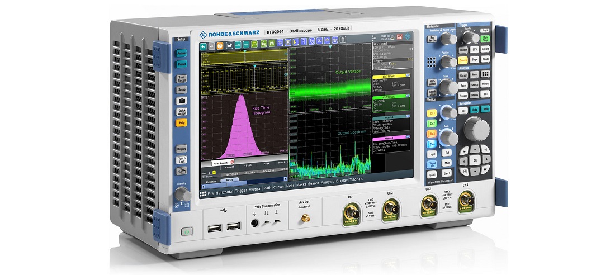Push the left arrow navigation key

point(463,160)
